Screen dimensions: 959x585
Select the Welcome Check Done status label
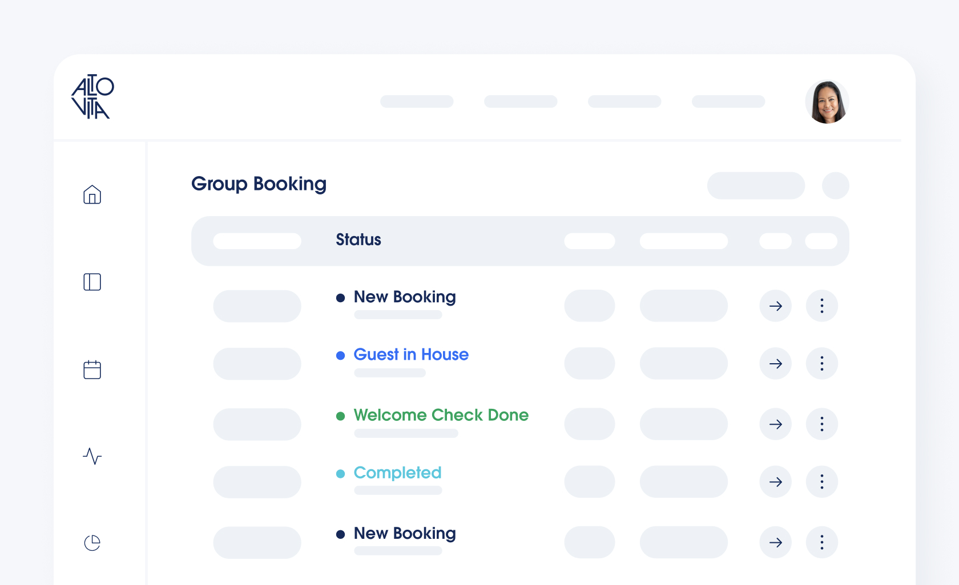click(x=441, y=415)
